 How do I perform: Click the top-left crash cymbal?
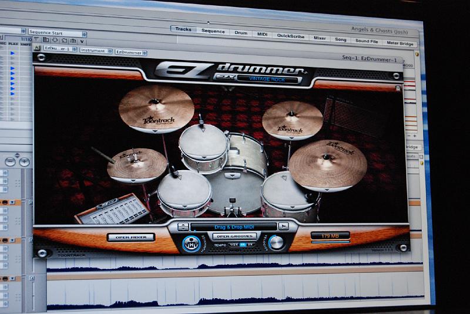[x=156, y=108]
